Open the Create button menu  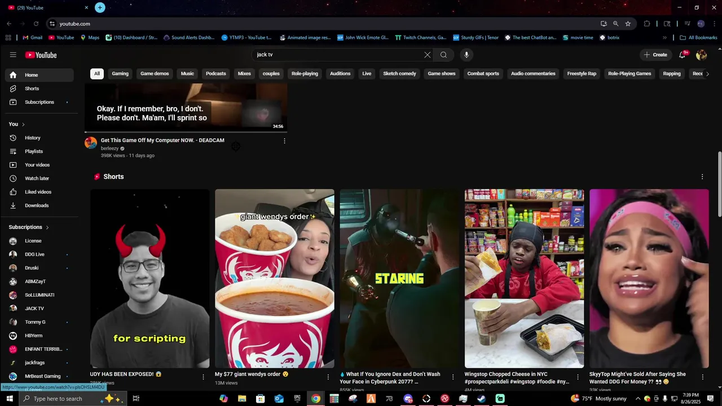click(x=655, y=55)
